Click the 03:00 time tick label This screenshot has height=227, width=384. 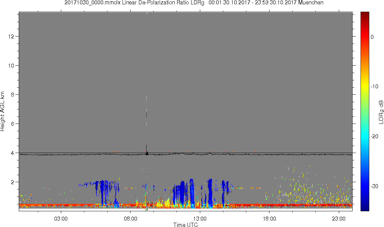(x=61, y=219)
